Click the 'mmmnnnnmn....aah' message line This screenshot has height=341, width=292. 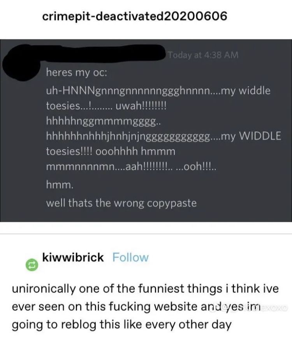[131, 167]
